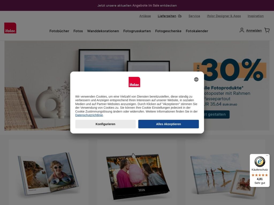Click the Anmelden login link
The image size is (274, 205).
pyautogui.click(x=254, y=30)
